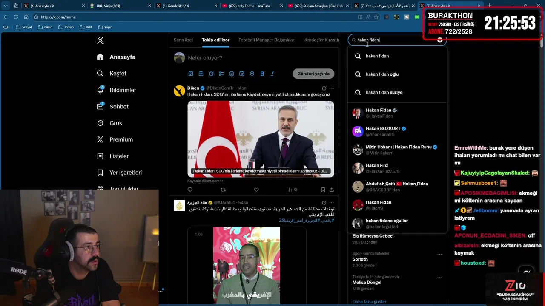The image size is (545, 306).
Task: View analytics of the Diken post
Action: (x=292, y=190)
